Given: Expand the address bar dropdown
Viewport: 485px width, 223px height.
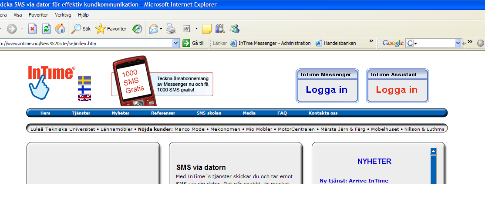Looking at the screenshot, I should [x=176, y=43].
